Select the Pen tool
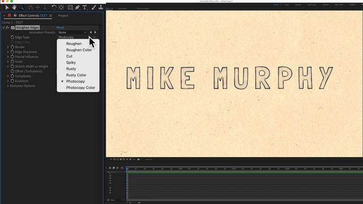This screenshot has height=204, width=363. (x=77, y=7)
